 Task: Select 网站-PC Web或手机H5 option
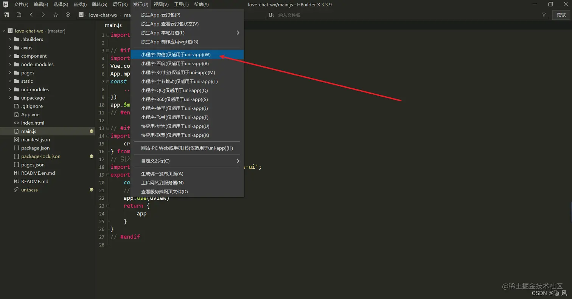pos(187,148)
